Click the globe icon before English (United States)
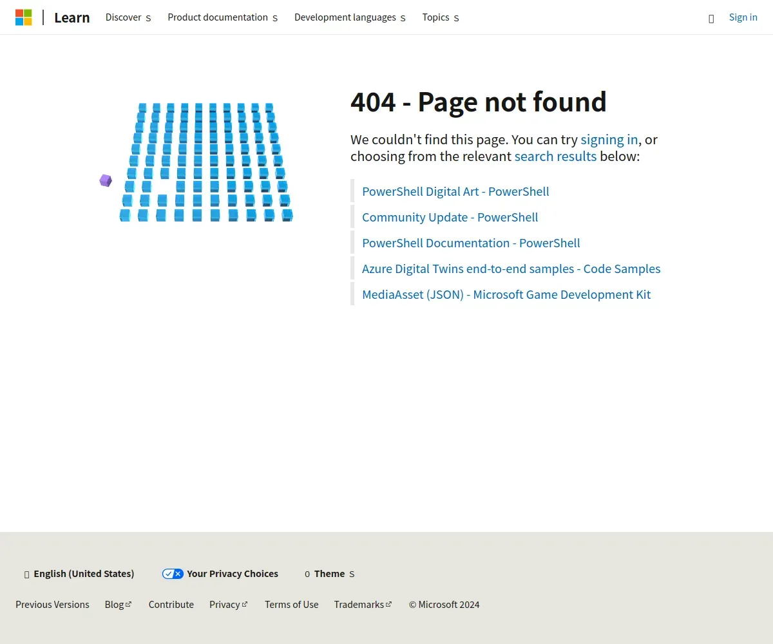Image resolution: width=773 pixels, height=644 pixels. [26, 574]
